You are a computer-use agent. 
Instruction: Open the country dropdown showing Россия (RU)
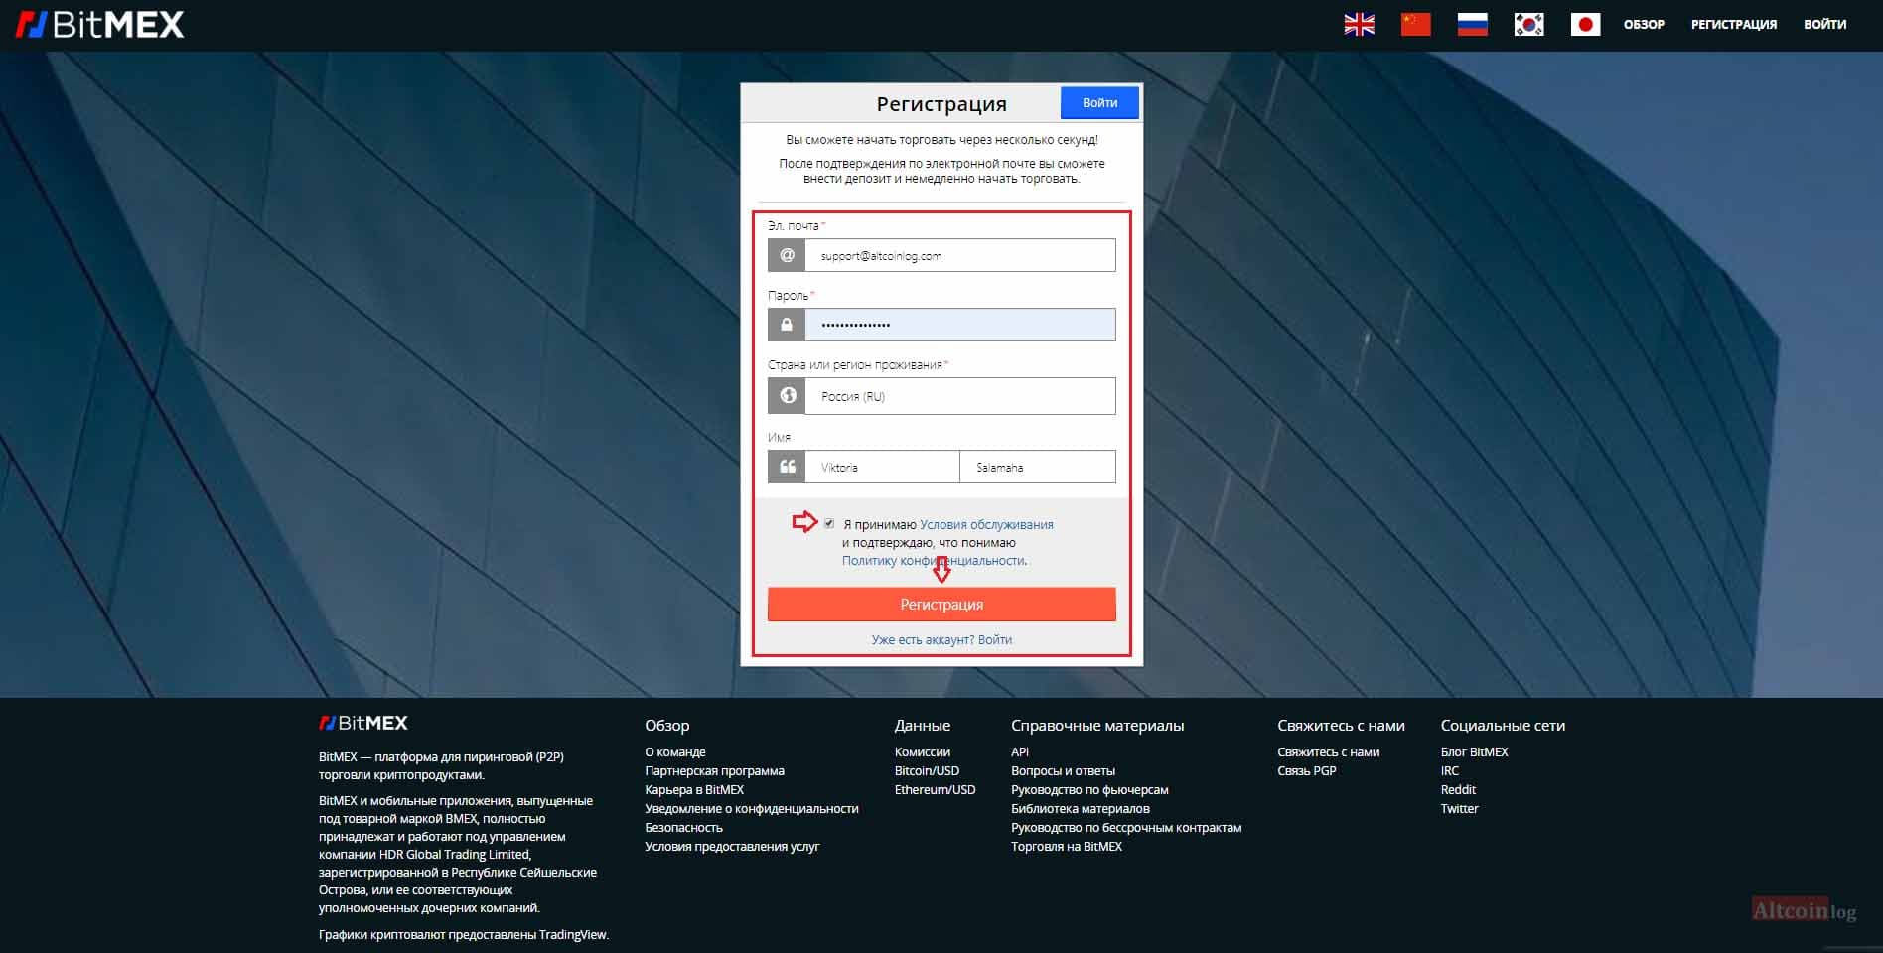coord(959,396)
